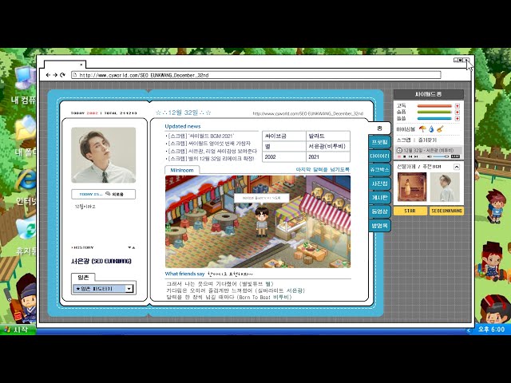Open the scrap 서은광, 리얼 싸이감성 보여준다 item
Screen dimensions: 511x383
tap(212, 151)
